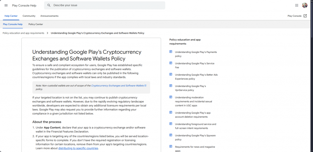The height and width of the screenshot is (152, 313).
Task: Click the About the process heading
Action: click(x=47, y=122)
